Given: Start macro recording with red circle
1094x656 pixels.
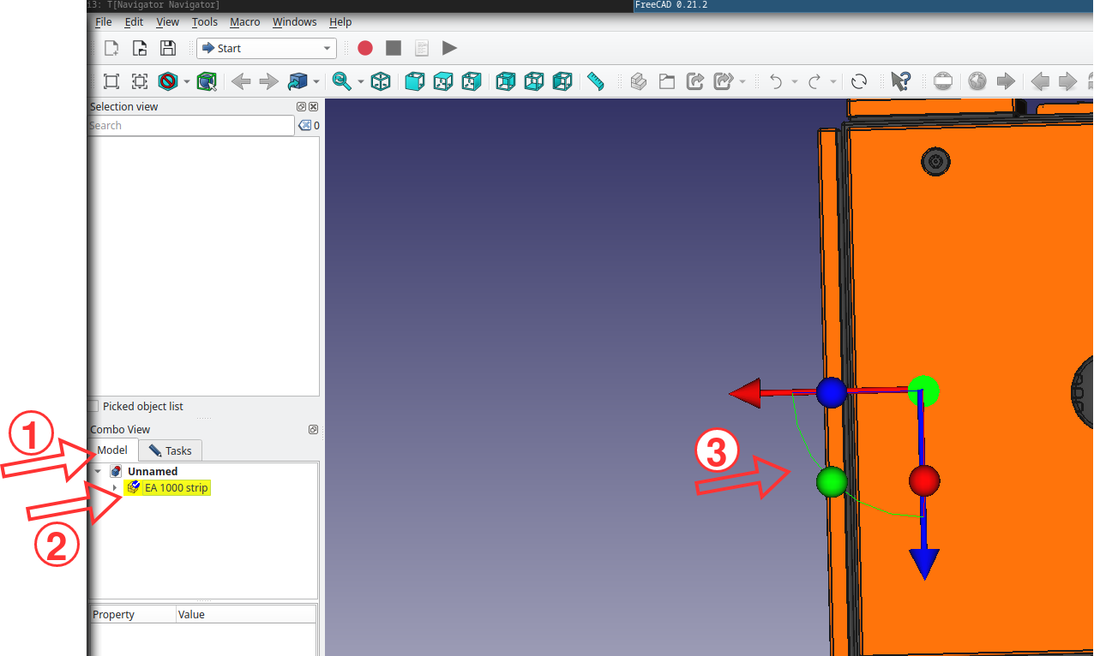Looking at the screenshot, I should pyautogui.click(x=365, y=48).
